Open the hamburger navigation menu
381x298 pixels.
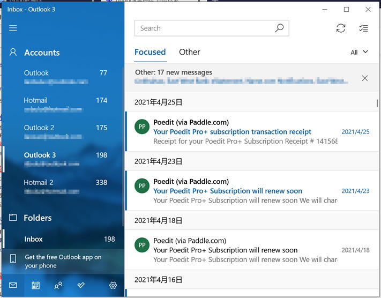tap(13, 28)
